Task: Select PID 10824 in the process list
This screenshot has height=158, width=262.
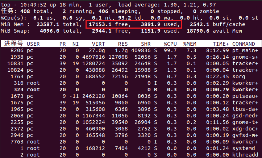Action: pyautogui.click(x=15, y=70)
